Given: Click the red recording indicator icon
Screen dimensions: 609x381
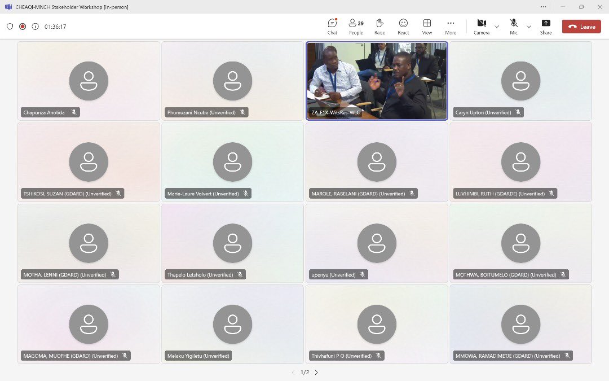Looking at the screenshot, I should [x=23, y=27].
